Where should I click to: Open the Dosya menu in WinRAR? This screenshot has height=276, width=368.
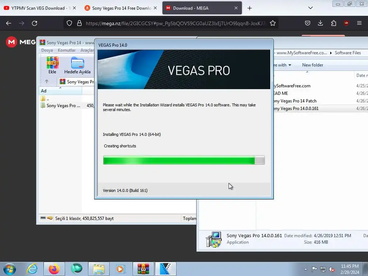pyautogui.click(x=47, y=50)
